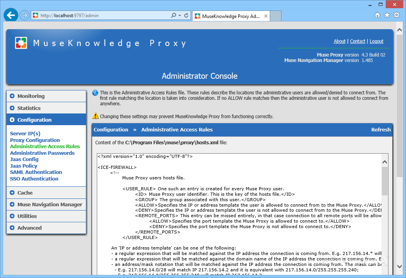The image size is (406, 278).
Task: Click the page refresh icon in address bar
Action: point(186,16)
